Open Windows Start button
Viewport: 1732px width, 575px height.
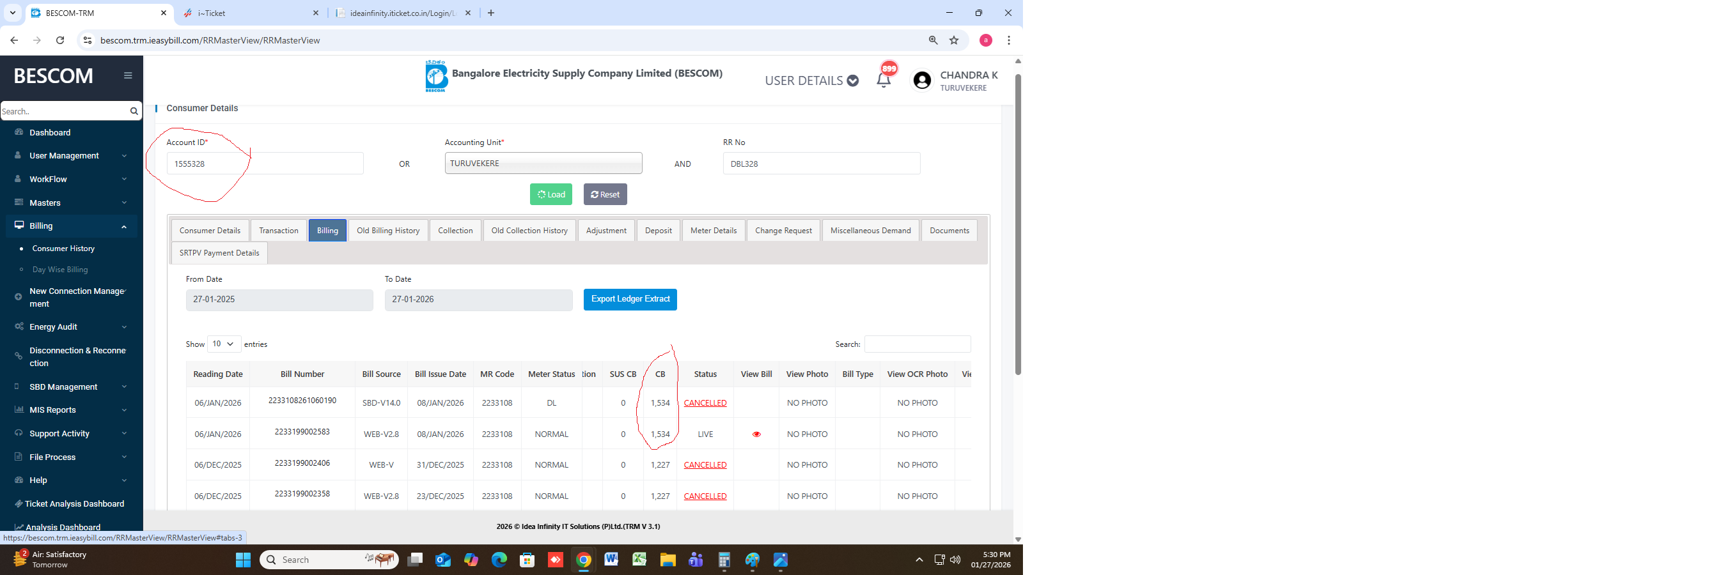(x=243, y=560)
